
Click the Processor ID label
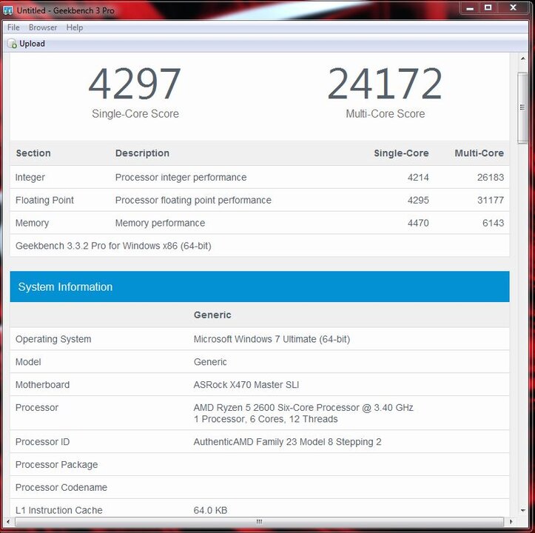pyautogui.click(x=42, y=442)
